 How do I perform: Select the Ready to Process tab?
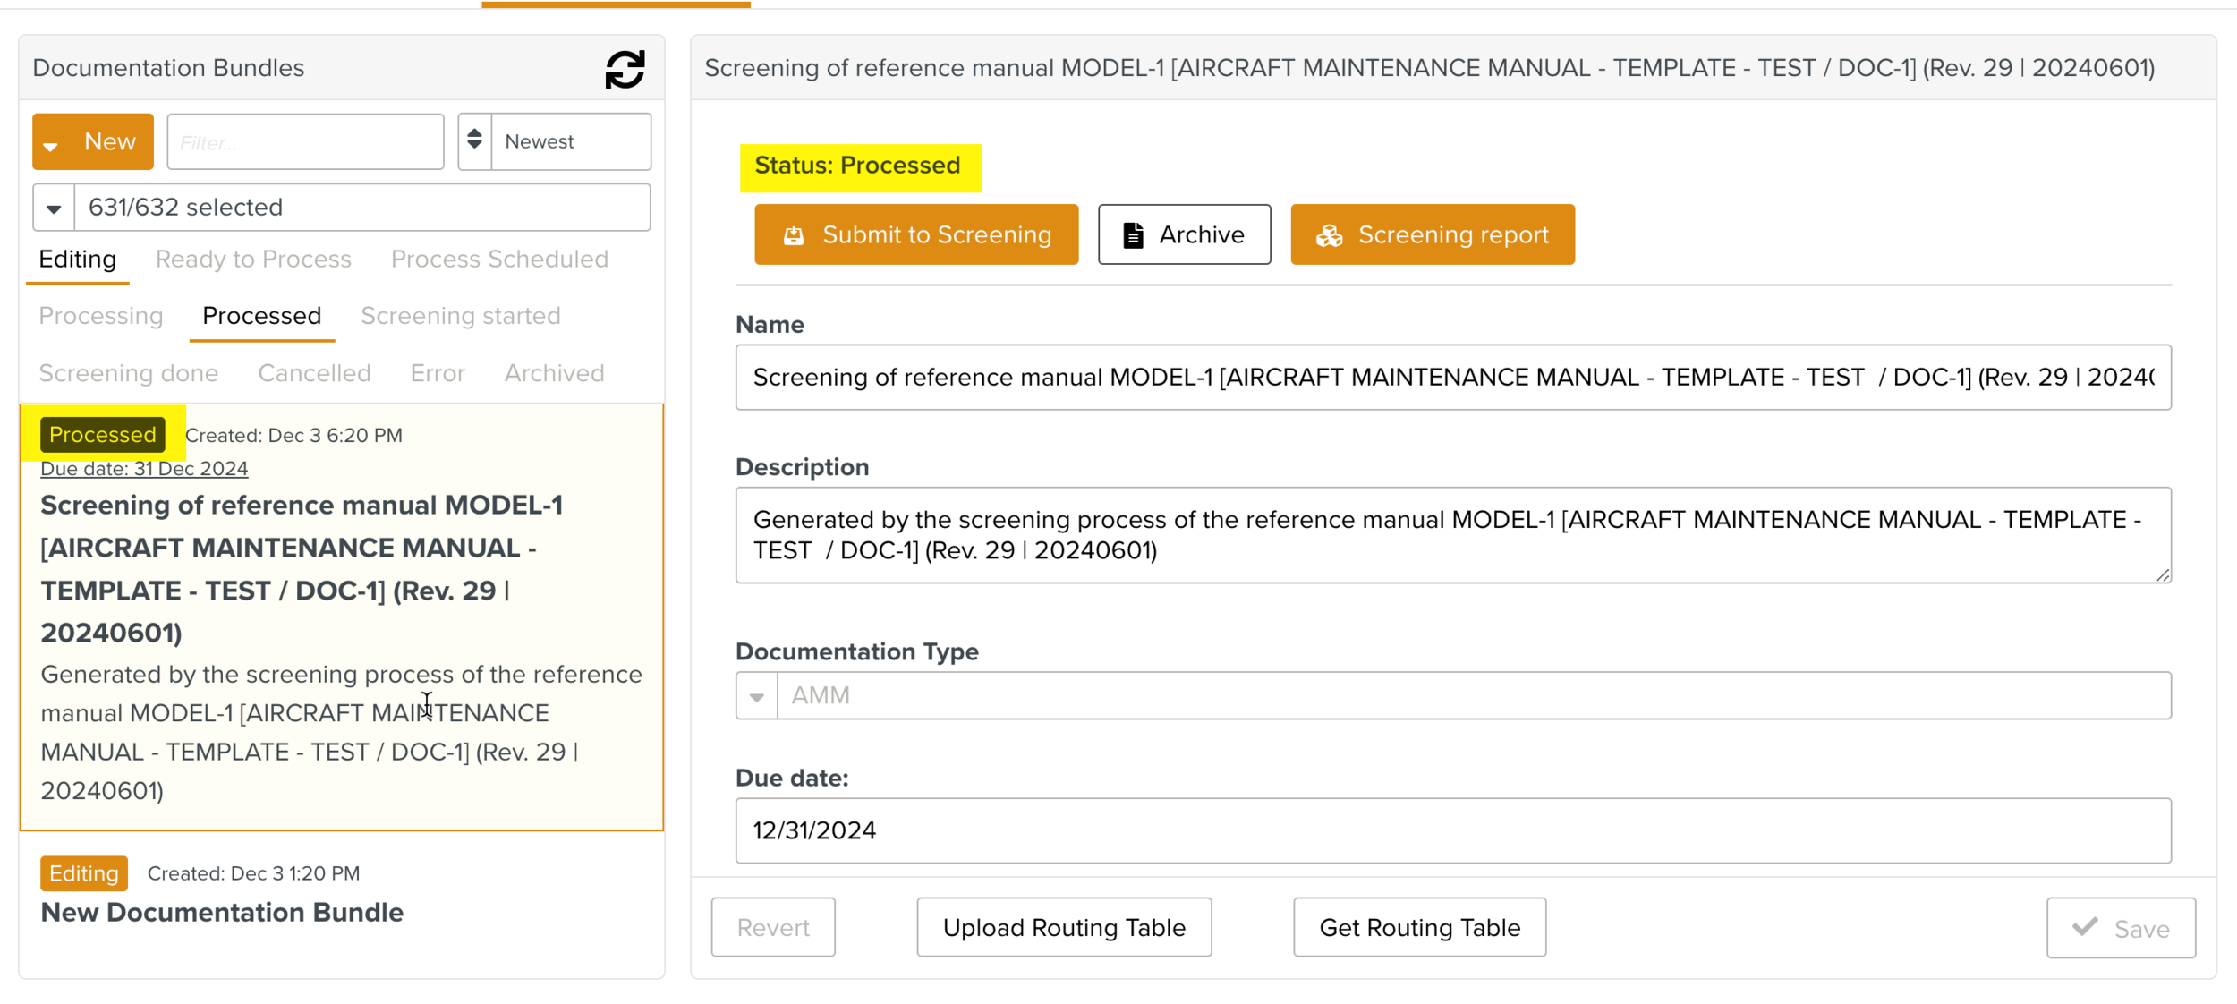click(253, 260)
